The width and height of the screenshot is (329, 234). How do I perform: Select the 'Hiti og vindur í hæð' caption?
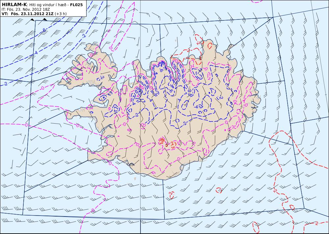click(x=48, y=5)
